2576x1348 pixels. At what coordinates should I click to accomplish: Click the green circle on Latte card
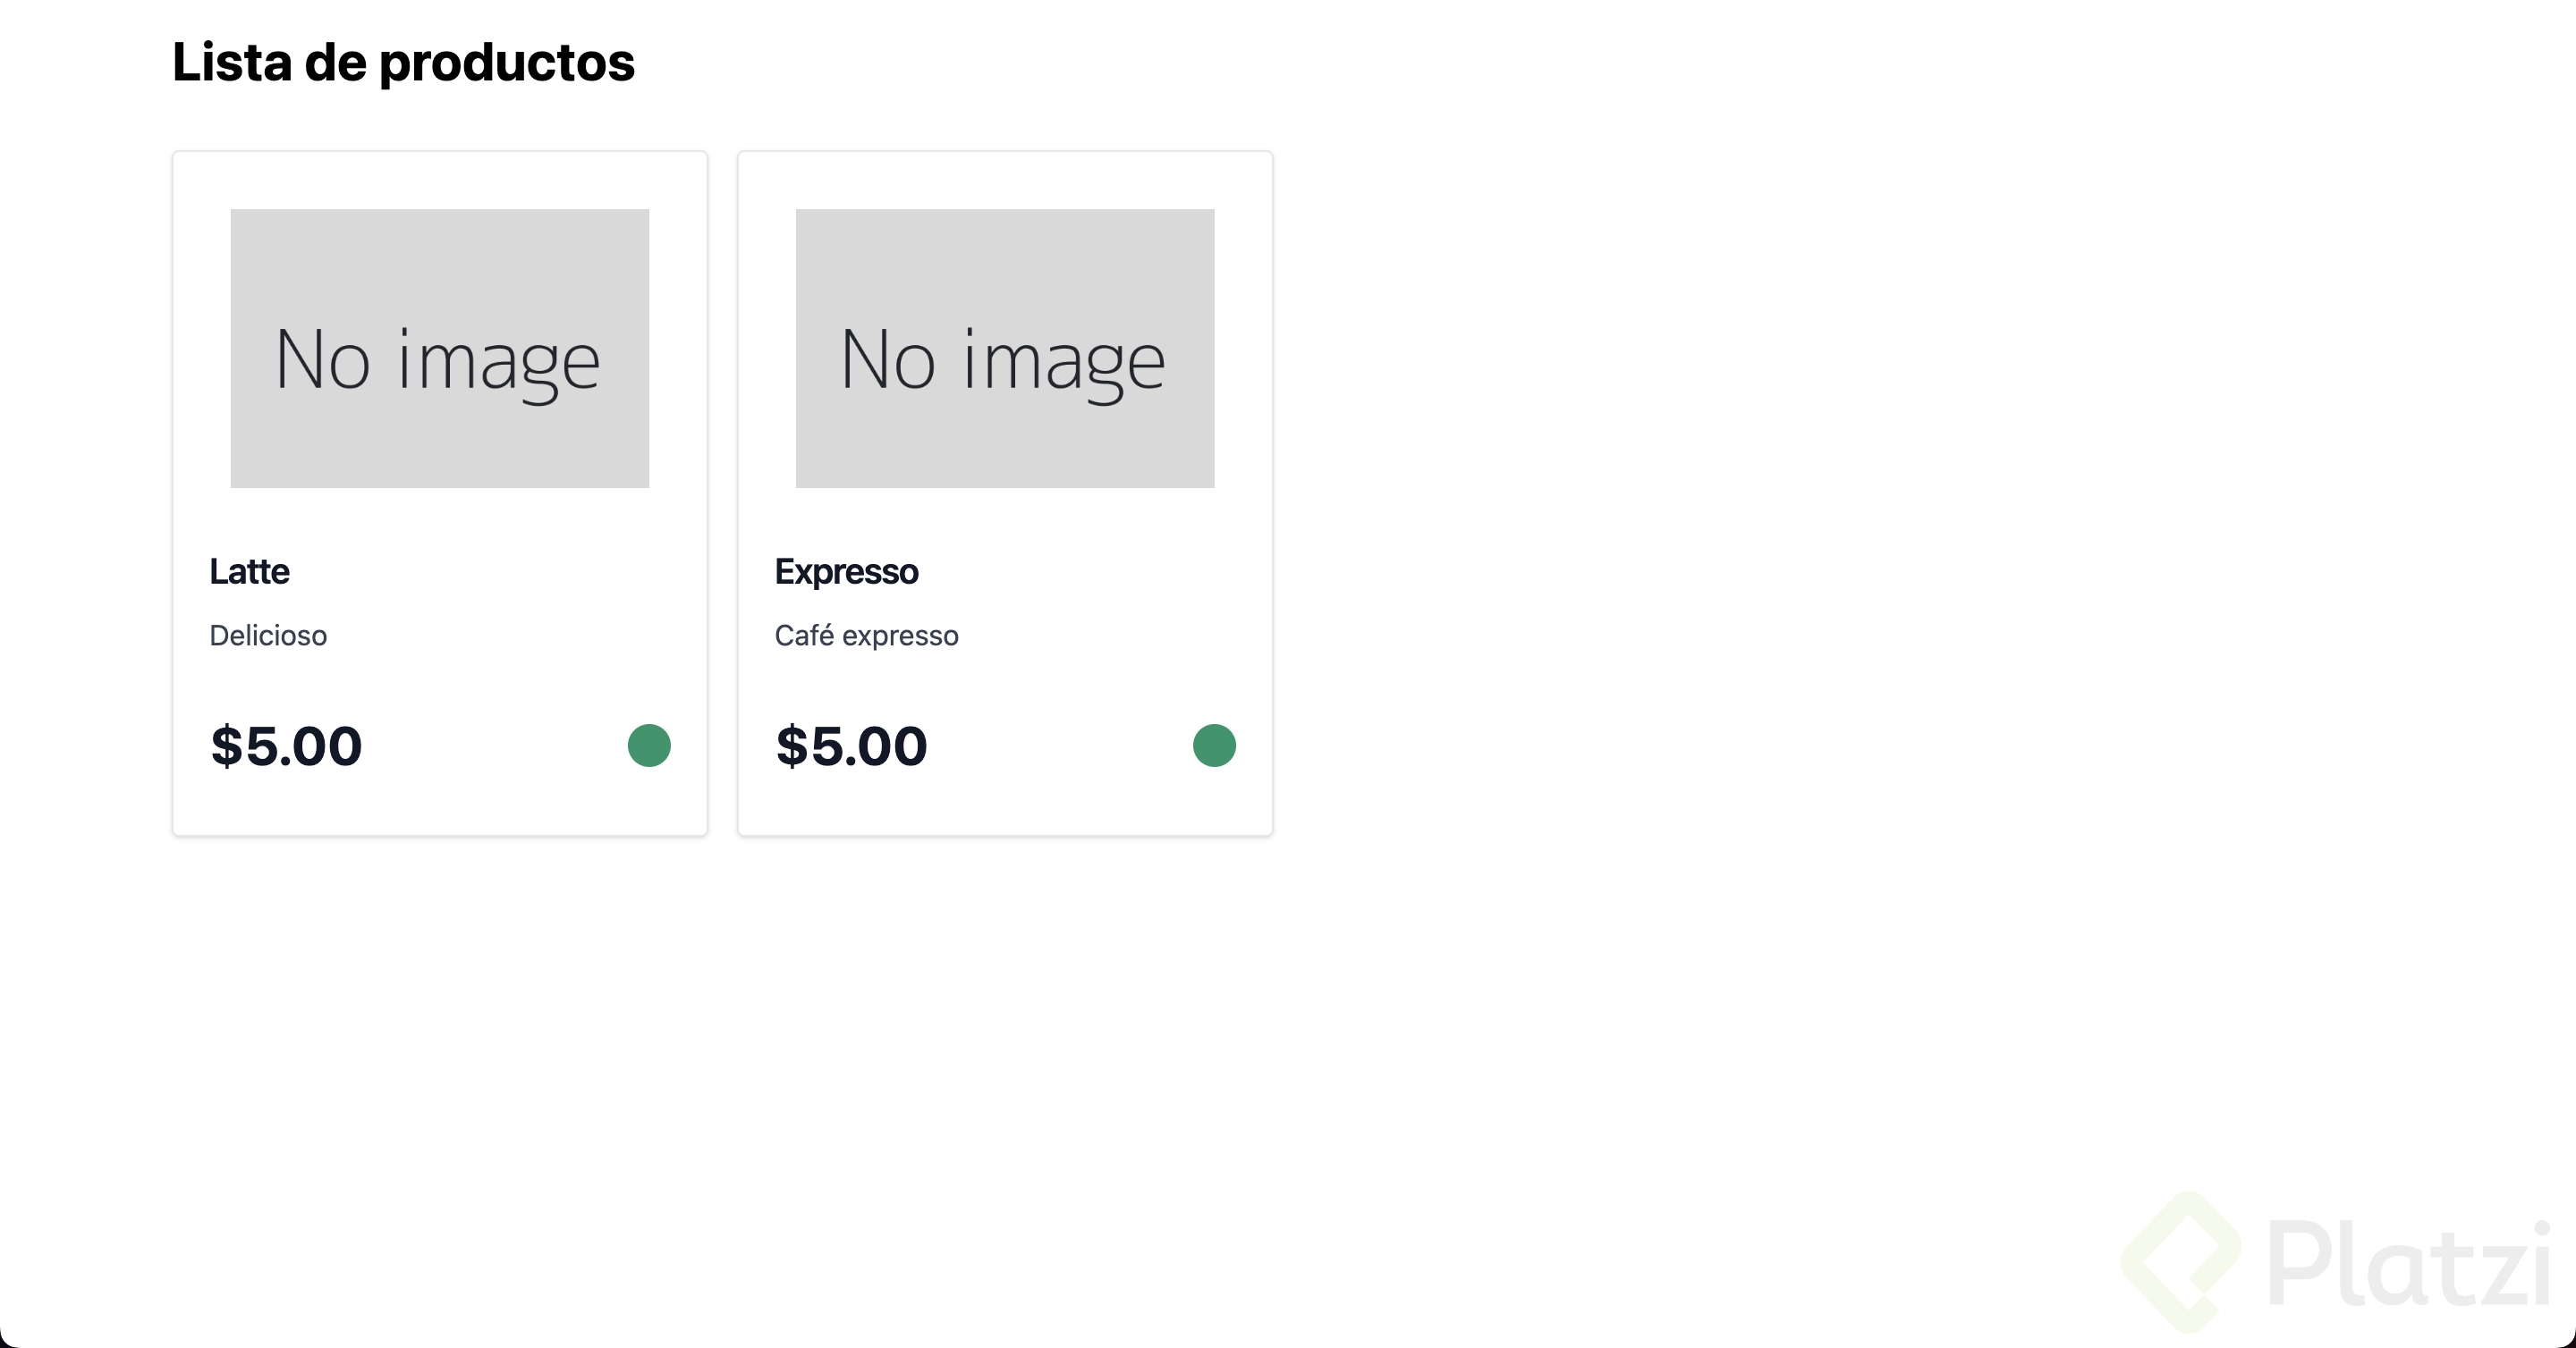click(x=649, y=746)
